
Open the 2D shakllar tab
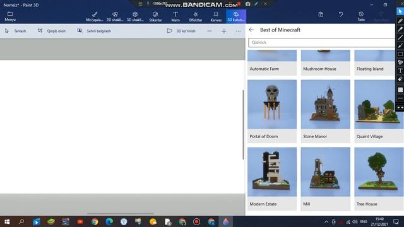115,16
